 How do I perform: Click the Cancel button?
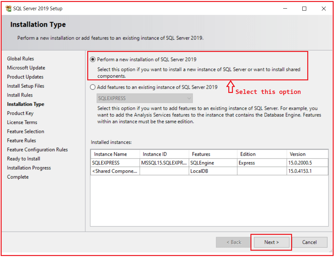309,242
